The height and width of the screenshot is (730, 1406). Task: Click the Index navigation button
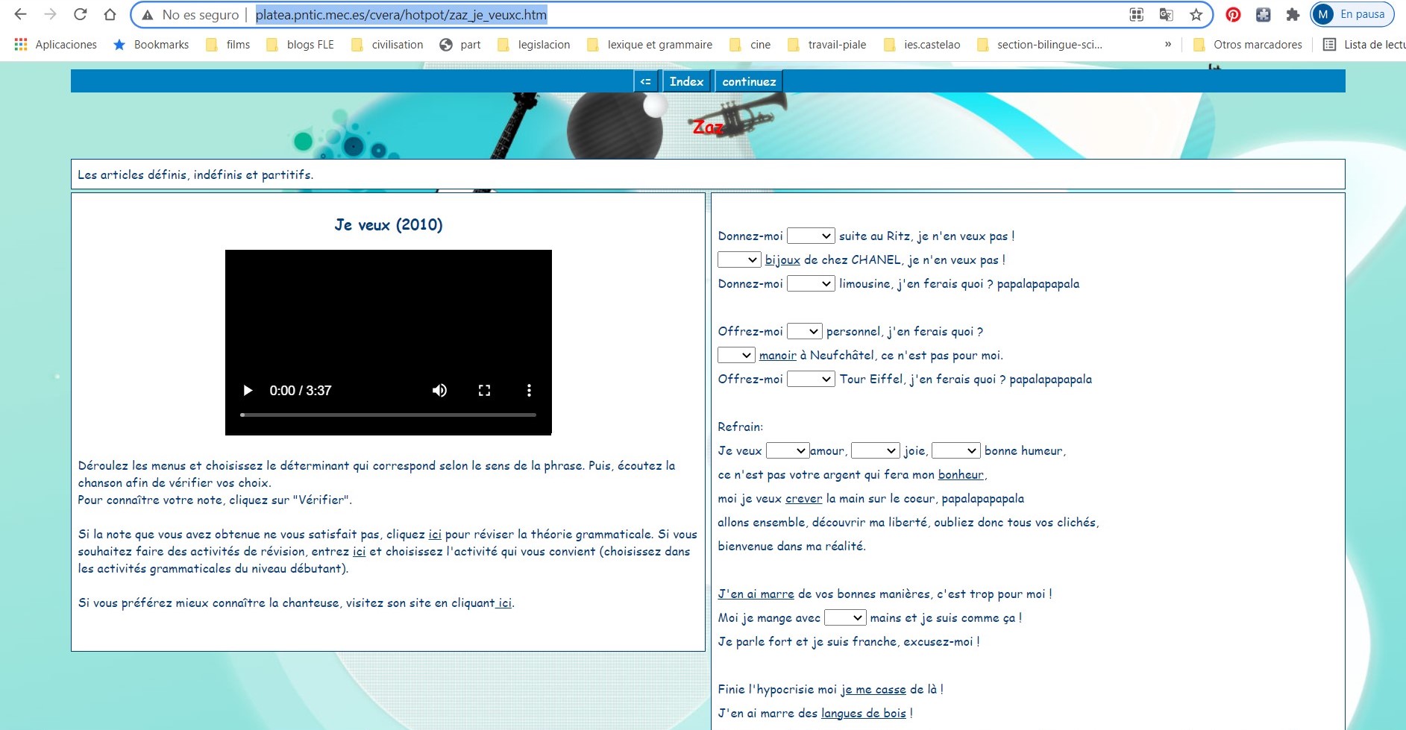[686, 81]
